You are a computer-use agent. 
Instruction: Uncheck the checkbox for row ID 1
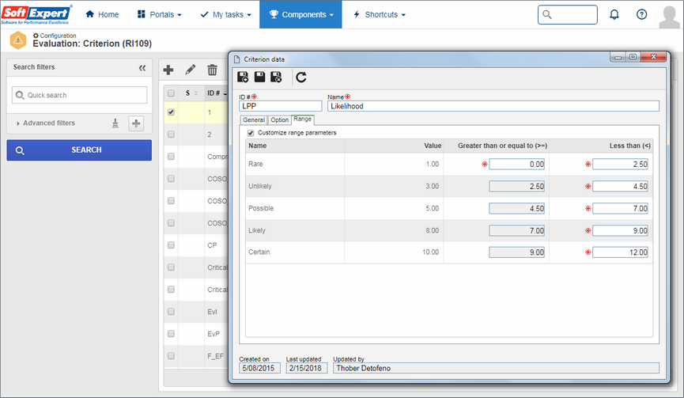point(171,112)
